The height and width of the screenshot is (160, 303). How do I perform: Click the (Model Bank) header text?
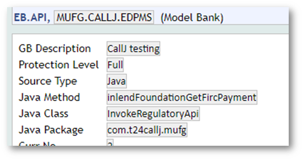click(x=192, y=18)
